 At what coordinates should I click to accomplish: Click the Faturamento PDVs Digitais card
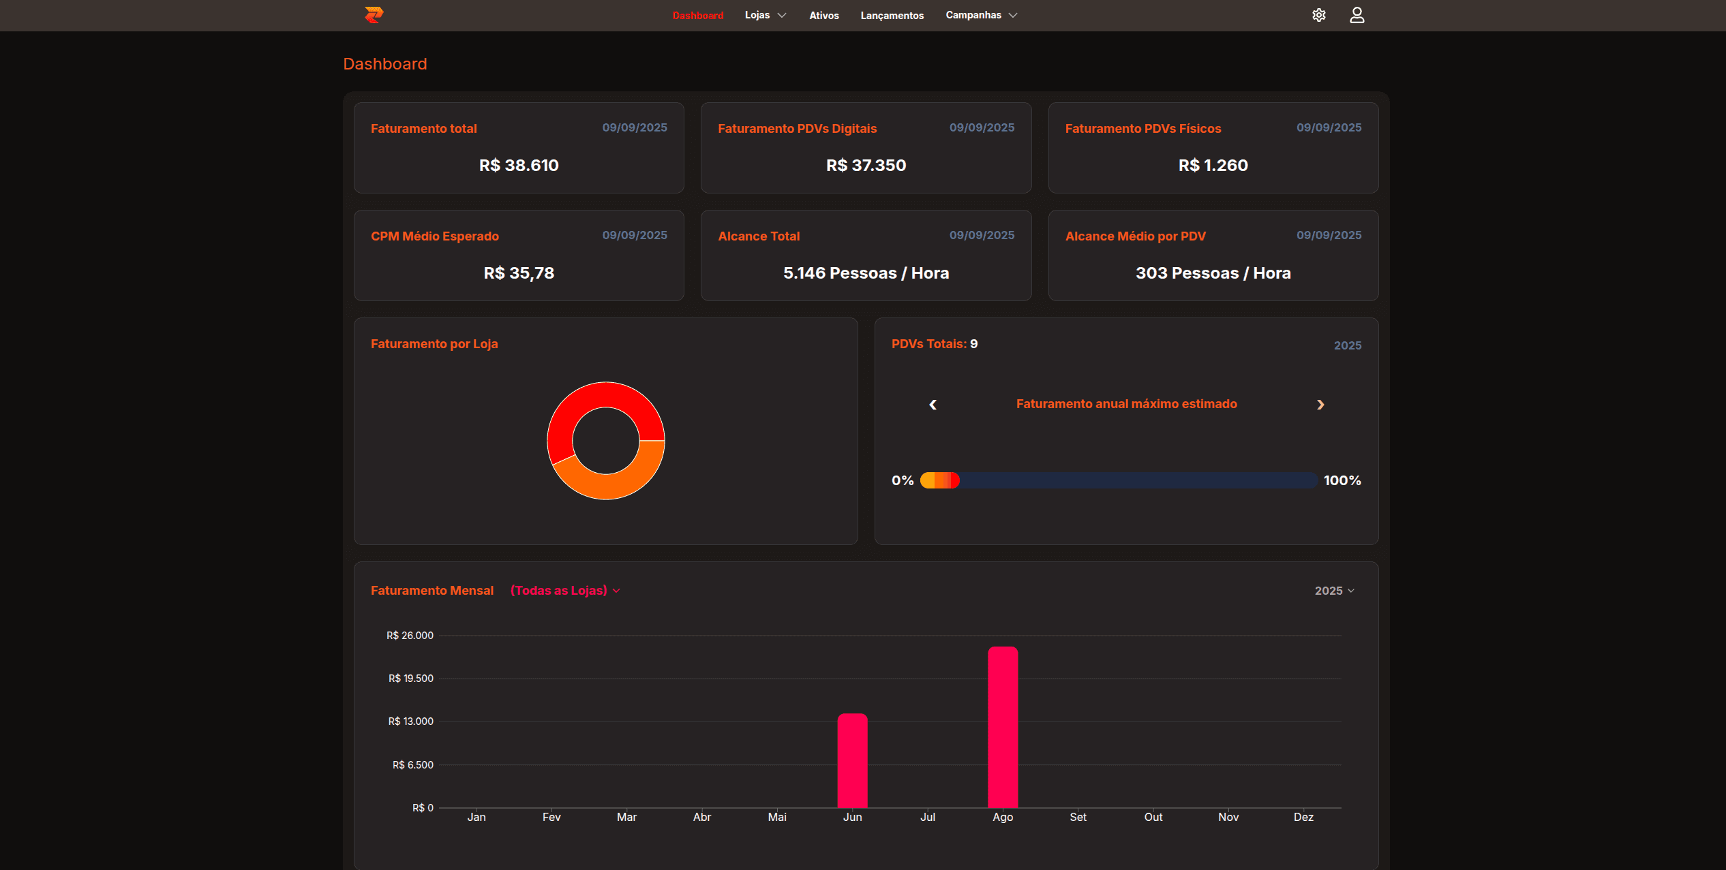click(866, 148)
